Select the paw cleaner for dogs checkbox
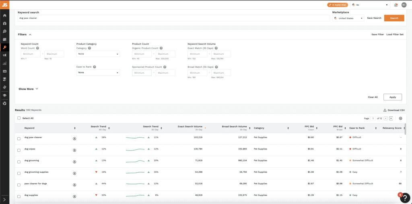Image resolution: width=412 pixels, height=204 pixels. (x=19, y=184)
